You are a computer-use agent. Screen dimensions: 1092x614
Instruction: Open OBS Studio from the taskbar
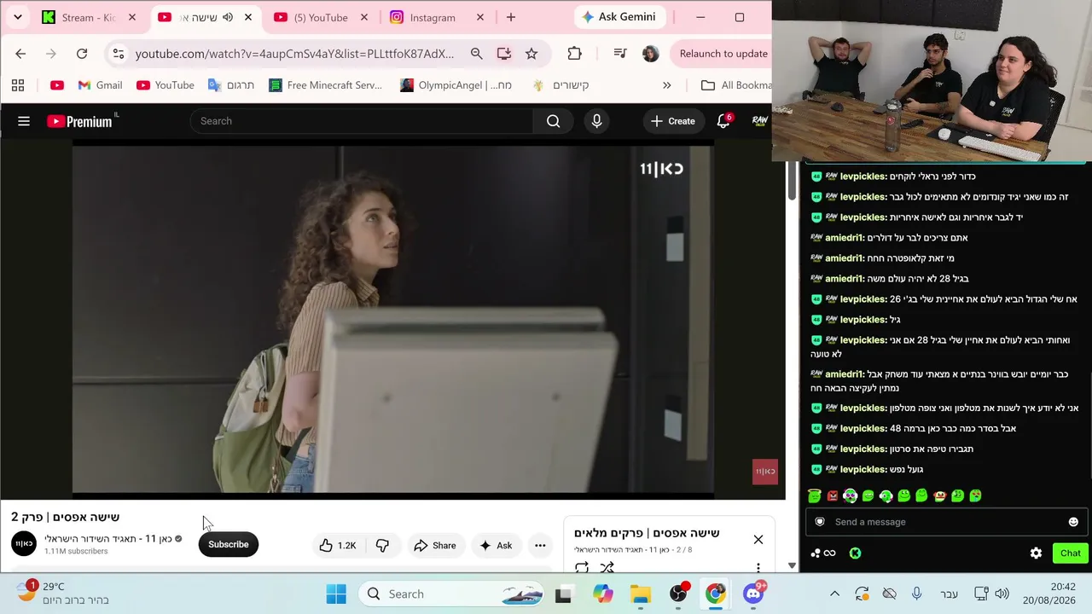click(x=678, y=594)
